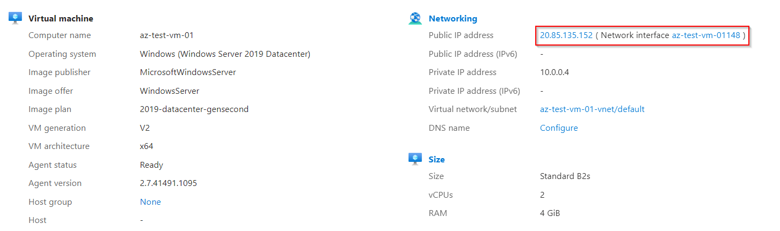
Task: Open the Networking section heading link
Action: coord(453,19)
